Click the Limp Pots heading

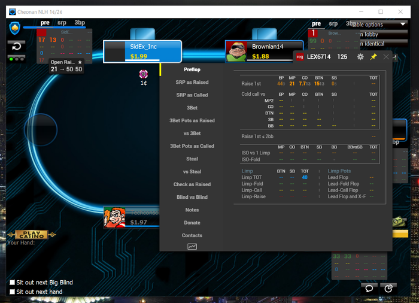[339, 171]
